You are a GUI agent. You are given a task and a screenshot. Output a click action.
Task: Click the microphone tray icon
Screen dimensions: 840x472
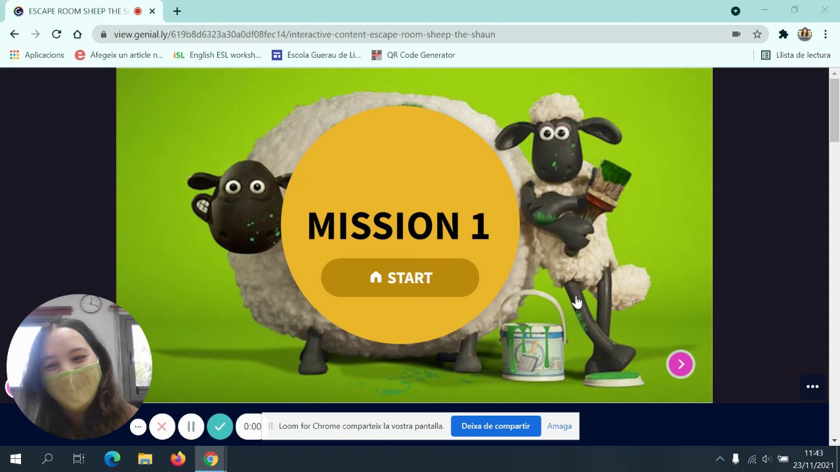[x=736, y=459]
